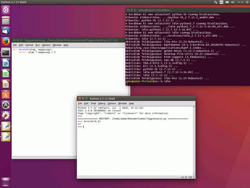The width and height of the screenshot is (250, 188).
Task: Open Edit menu in fuggvenyeim.py editor
Action: (21, 45)
